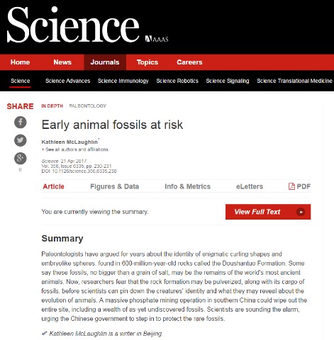Switch to Info & Metrics tab
This screenshot has height=340, width=334.
(188, 186)
